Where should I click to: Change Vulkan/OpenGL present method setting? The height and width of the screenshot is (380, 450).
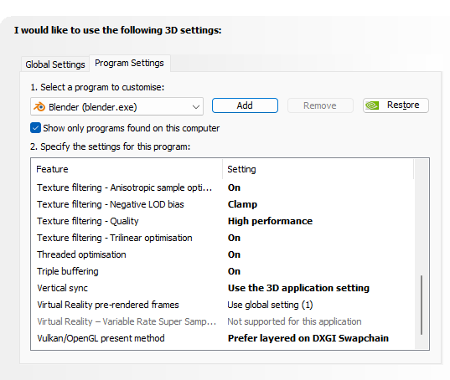pos(308,338)
